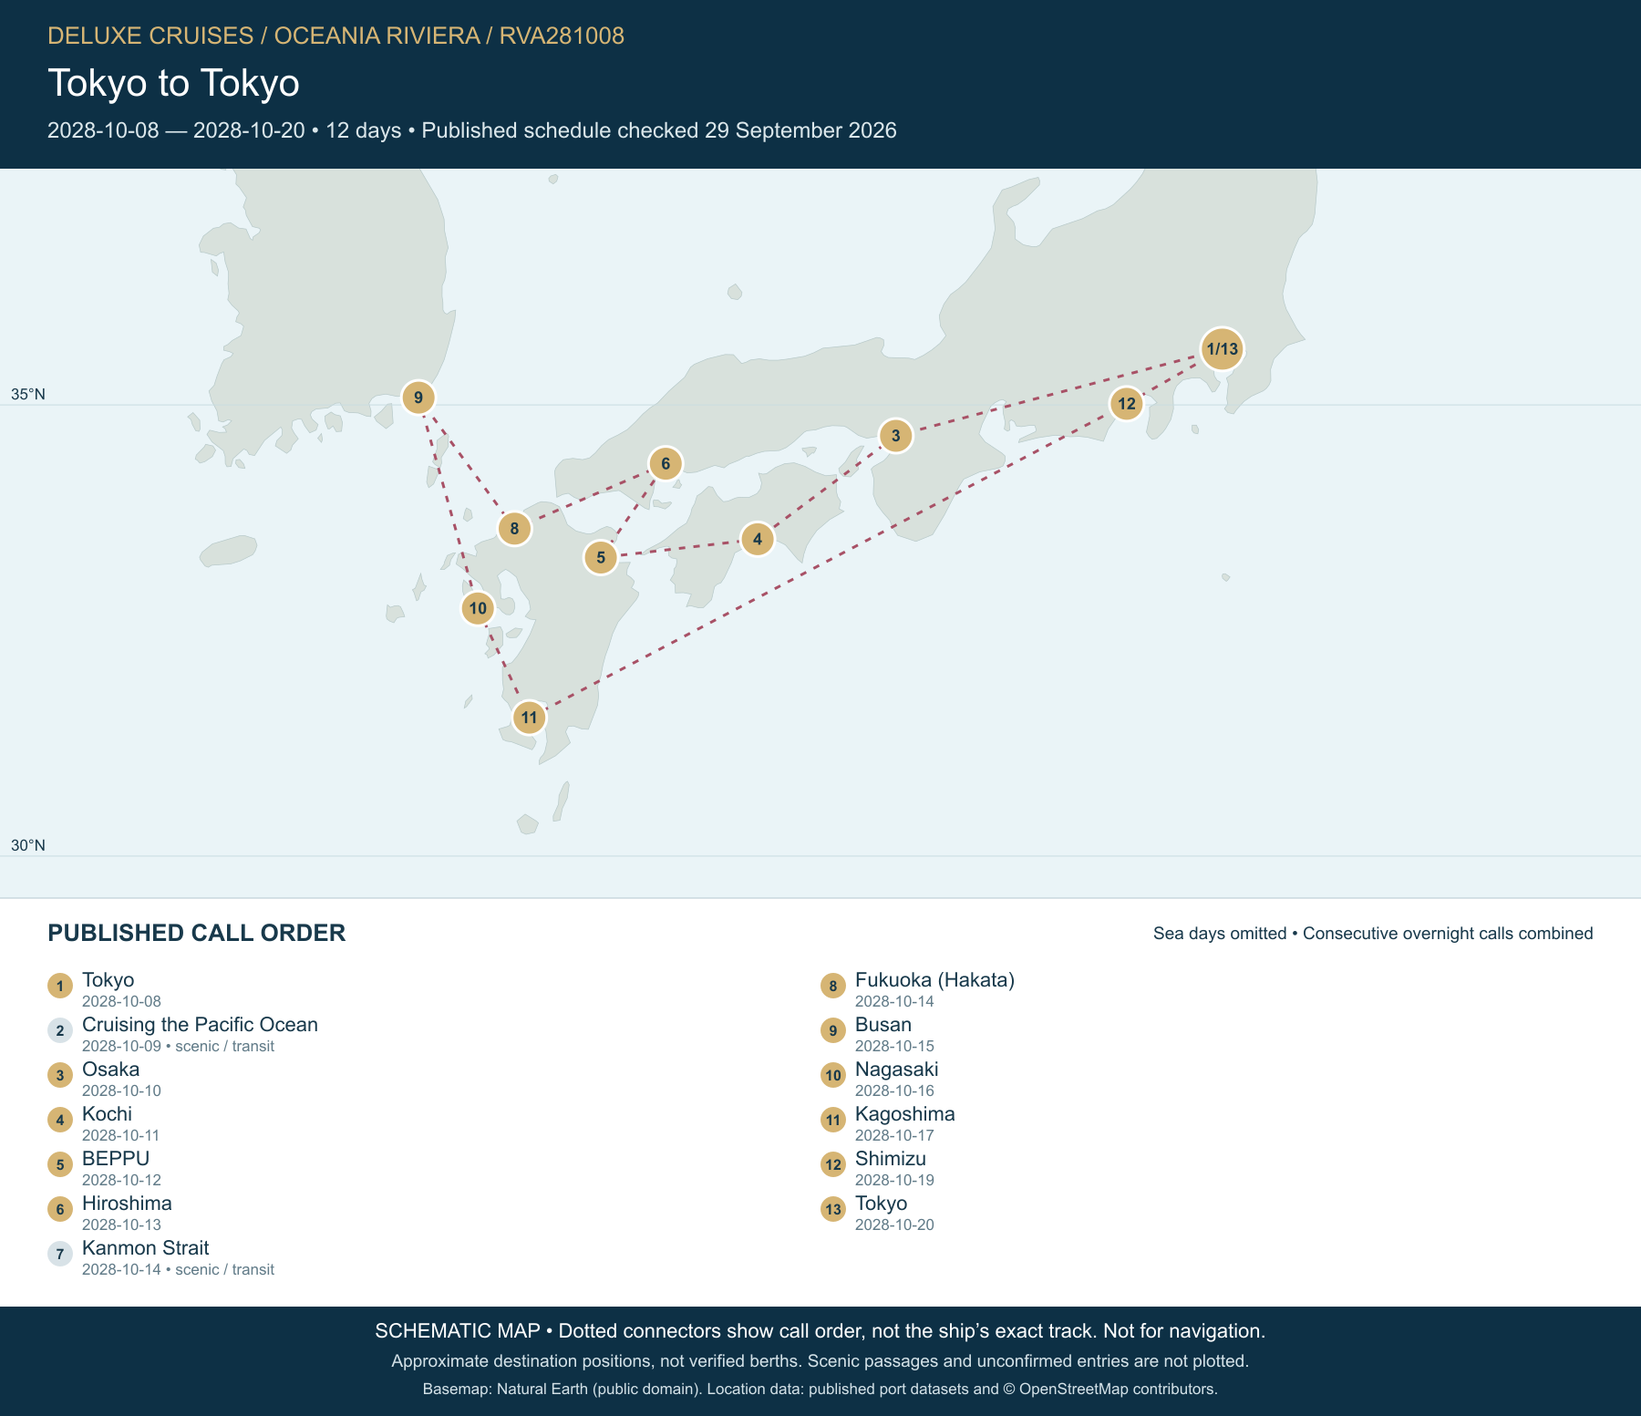Image resolution: width=1641 pixels, height=1416 pixels.
Task: Select map marker 6 at Hiroshima
Action: point(666,464)
